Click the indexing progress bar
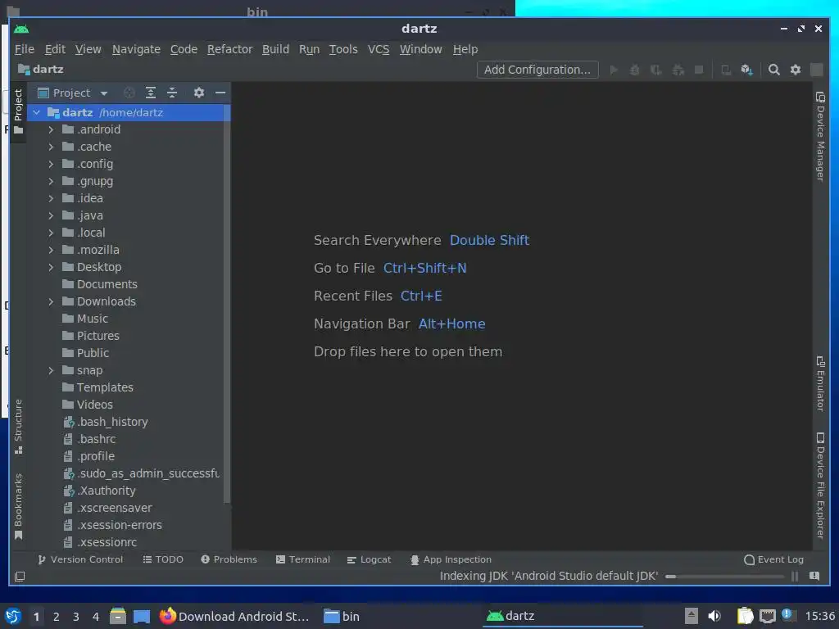839x629 pixels. click(725, 576)
